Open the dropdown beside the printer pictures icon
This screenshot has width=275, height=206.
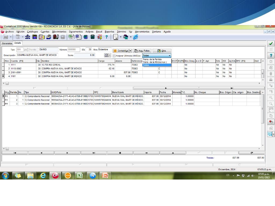(131, 37)
